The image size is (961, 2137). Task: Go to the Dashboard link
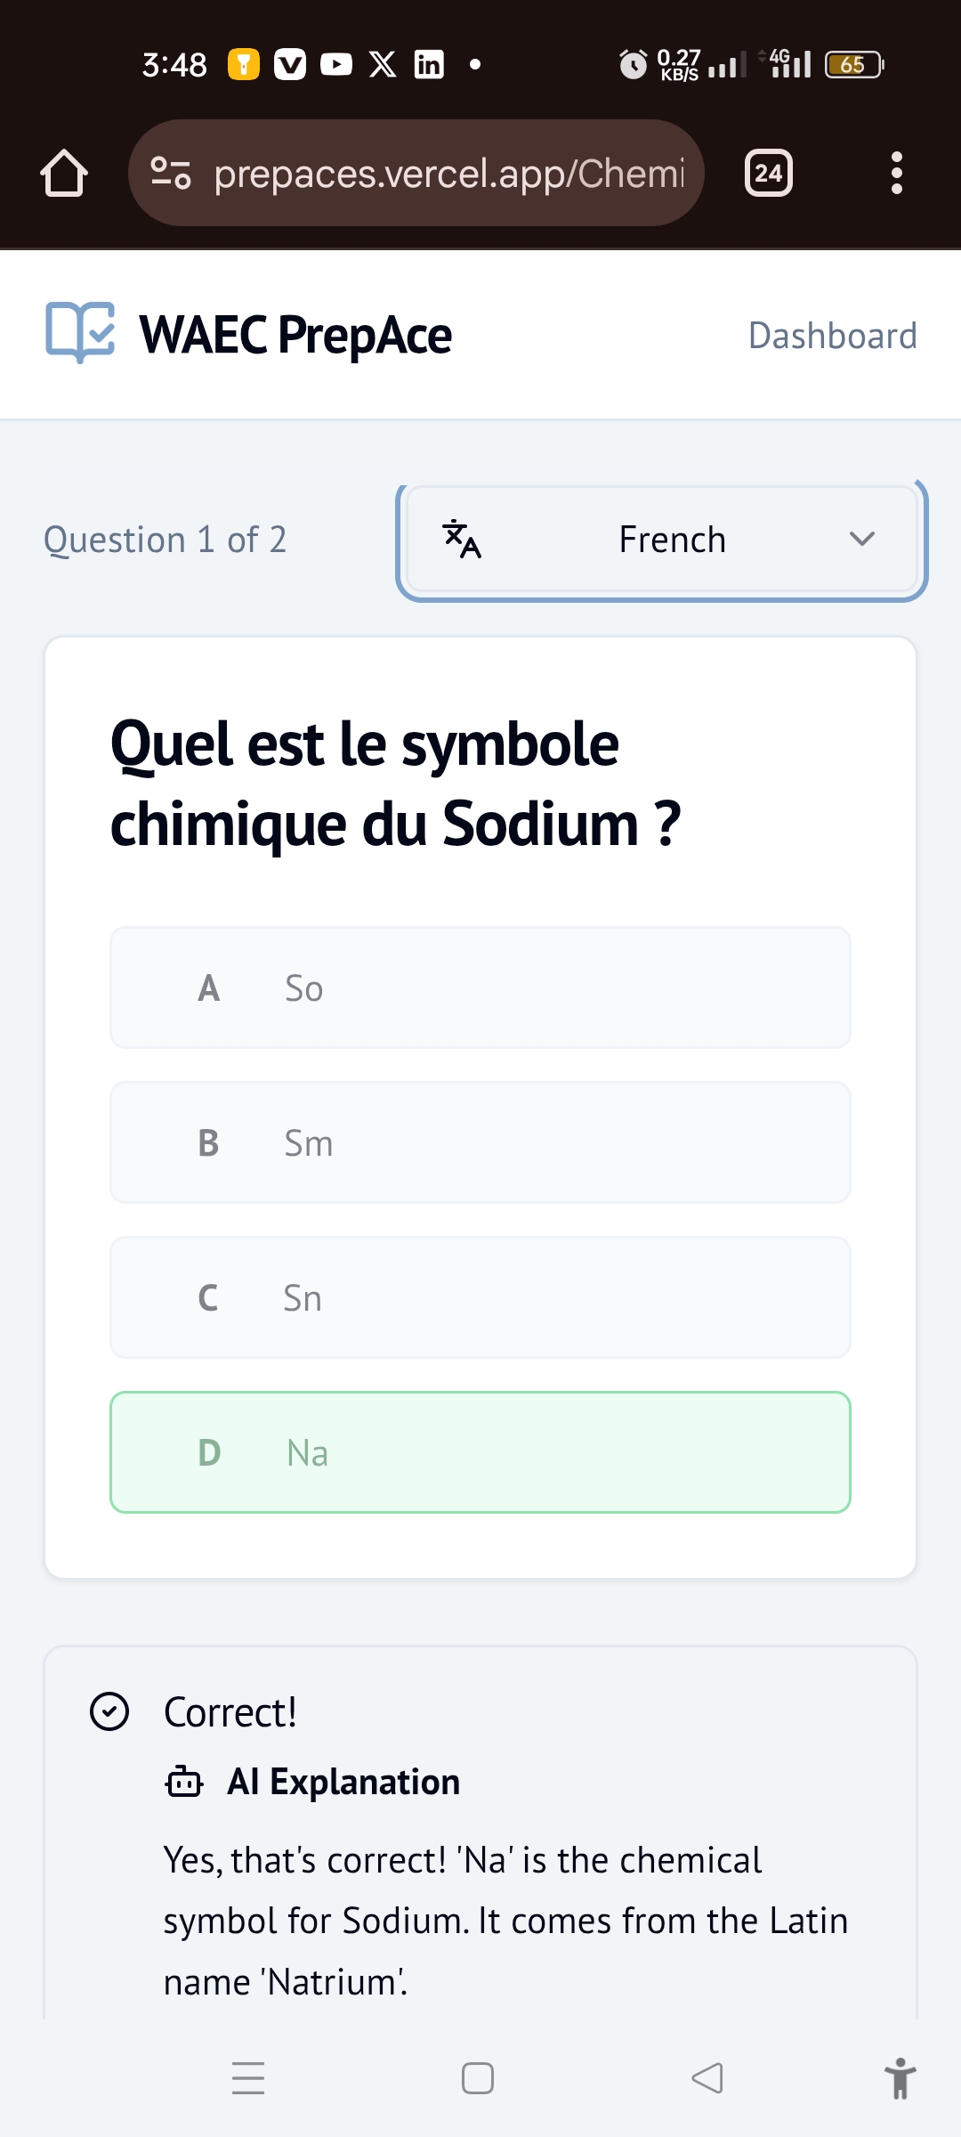coord(832,336)
